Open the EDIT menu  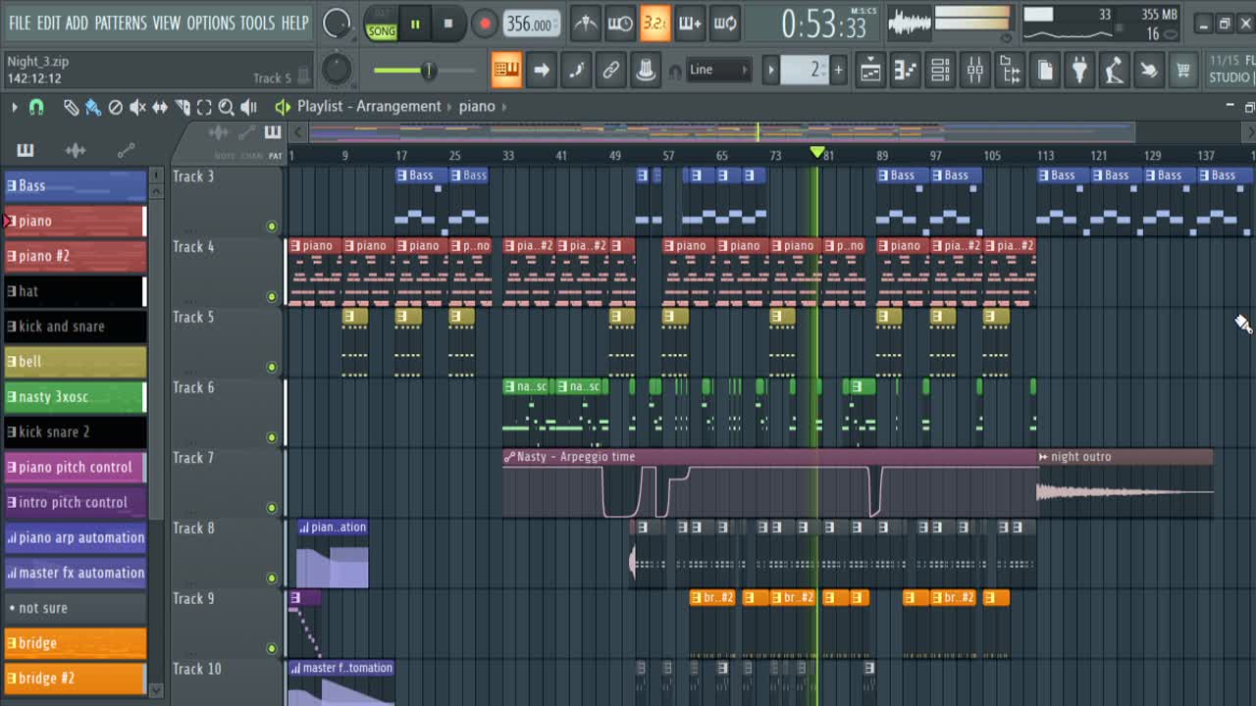(x=49, y=23)
